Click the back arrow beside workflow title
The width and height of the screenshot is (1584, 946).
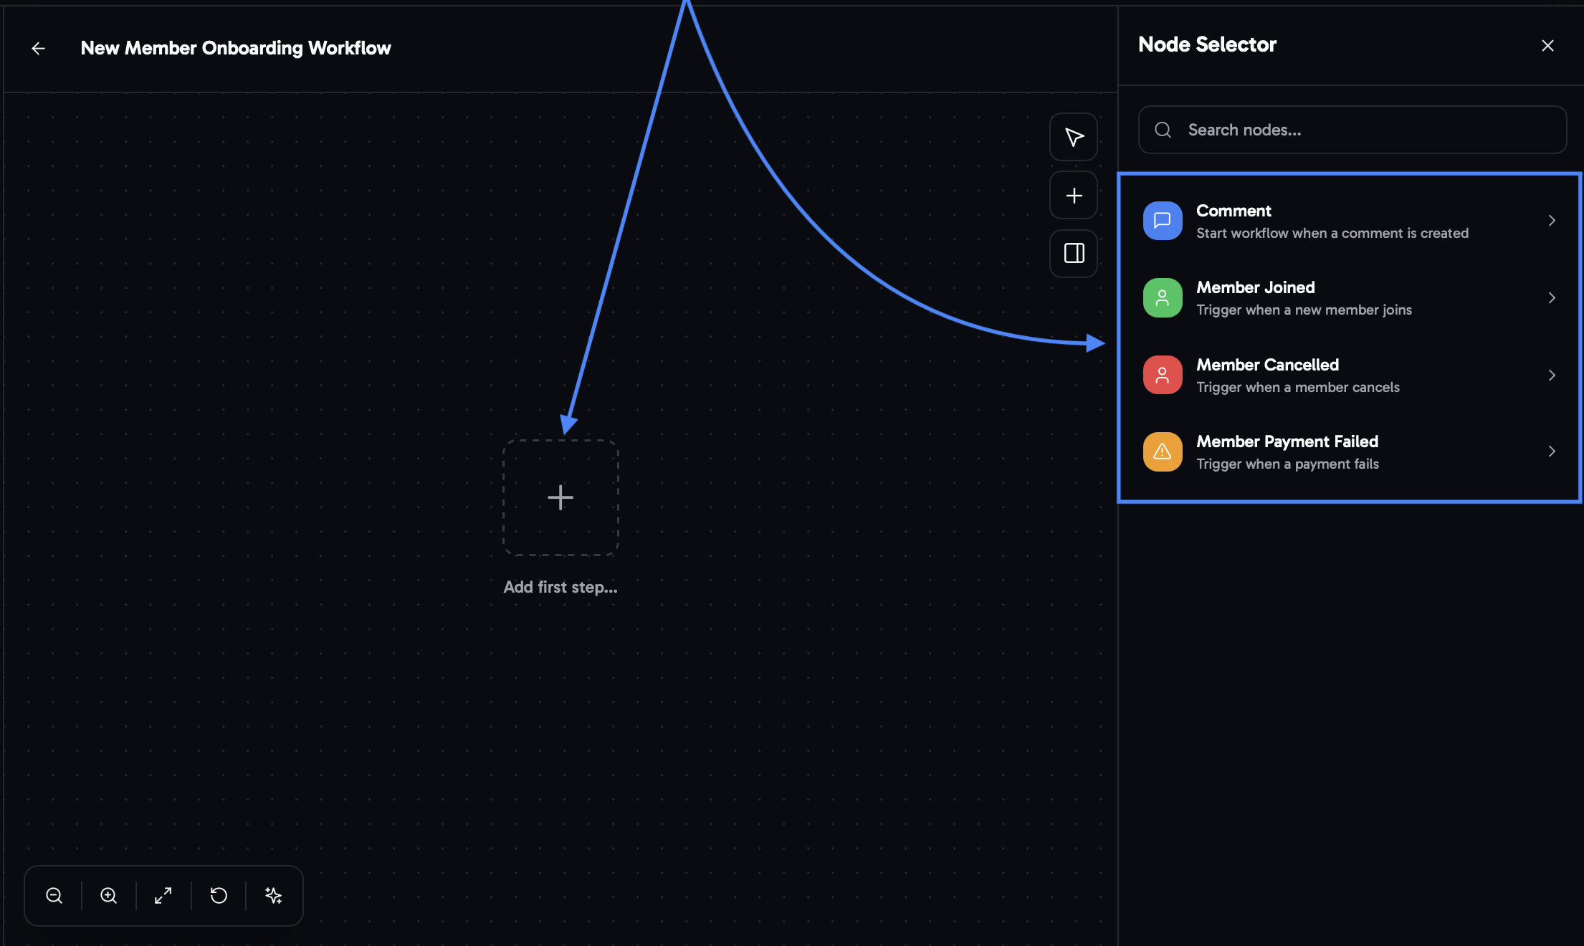coord(39,48)
